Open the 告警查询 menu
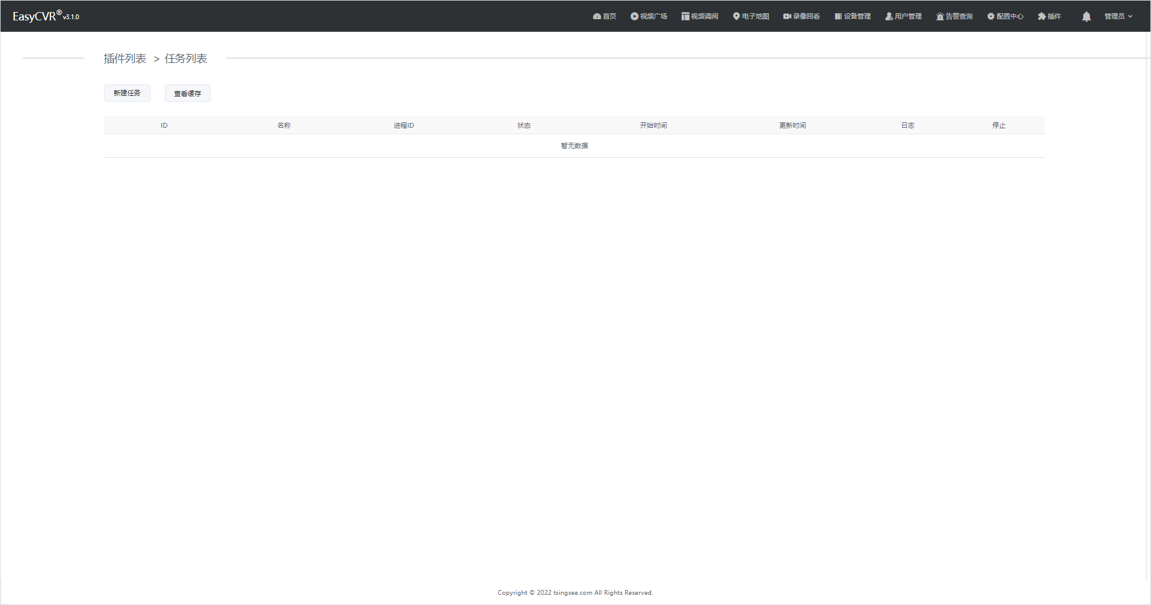This screenshot has width=1151, height=605. 954,16
